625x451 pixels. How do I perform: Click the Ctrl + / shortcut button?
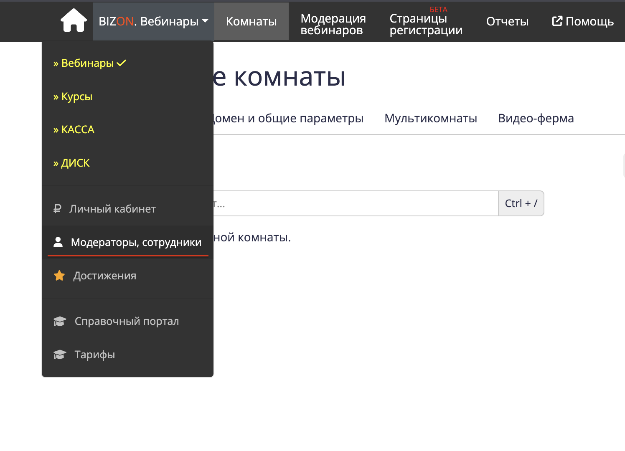pyautogui.click(x=521, y=203)
